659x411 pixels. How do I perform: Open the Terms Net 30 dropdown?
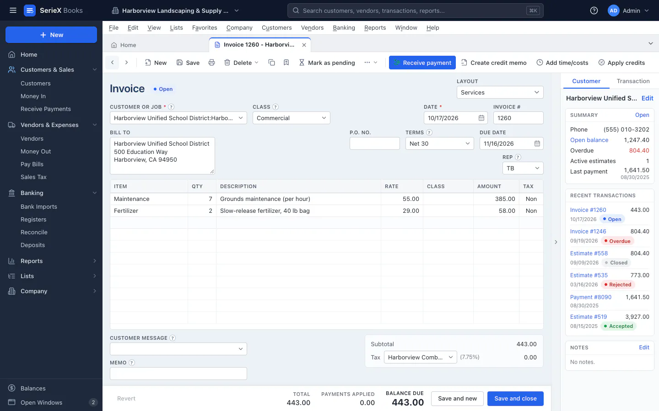[440, 143]
